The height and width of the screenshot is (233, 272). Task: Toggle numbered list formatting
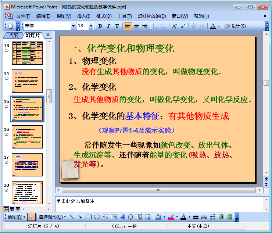pos(155,26)
